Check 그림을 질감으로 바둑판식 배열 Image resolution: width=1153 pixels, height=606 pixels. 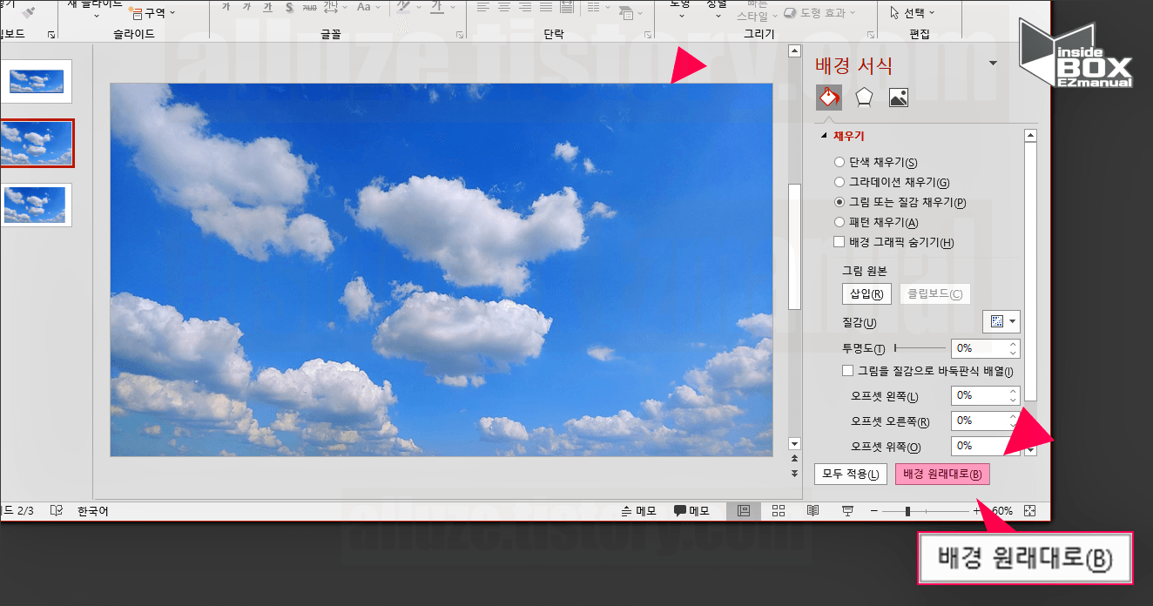click(x=848, y=371)
